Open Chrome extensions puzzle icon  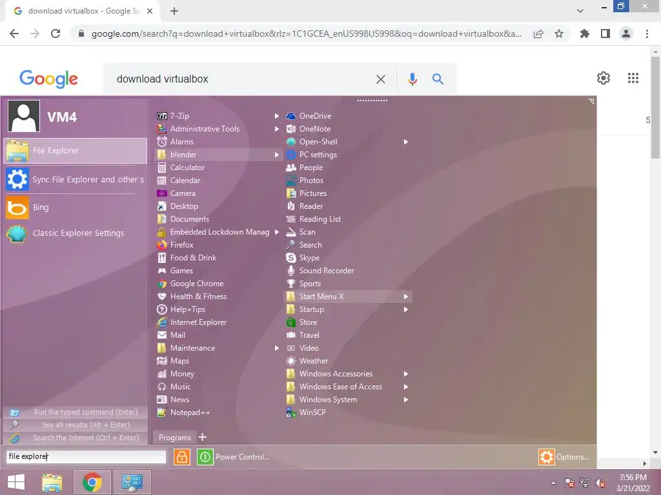(x=584, y=34)
